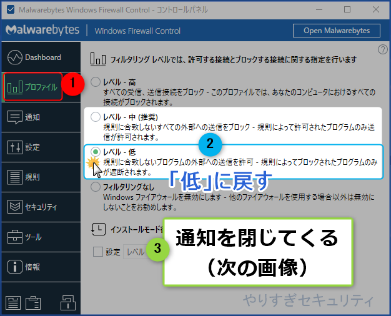This screenshot has height=316, width=391.
Task: Click the information i icon
Action: 15,267
